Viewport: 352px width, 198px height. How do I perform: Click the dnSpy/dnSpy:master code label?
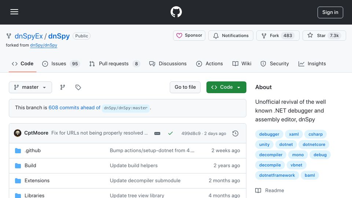tap(126, 108)
